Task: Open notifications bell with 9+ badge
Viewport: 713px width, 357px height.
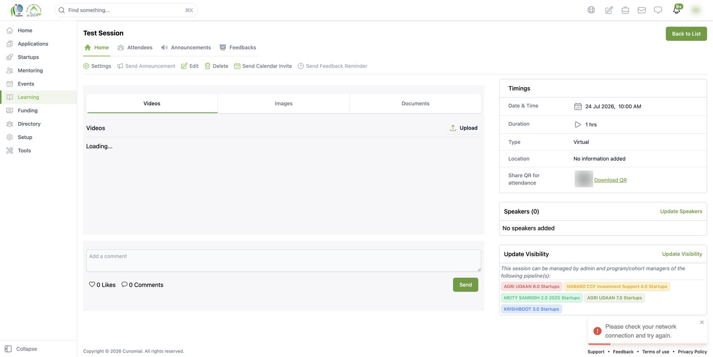Action: 677,9
